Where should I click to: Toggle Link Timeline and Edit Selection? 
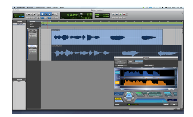tap(49, 18)
